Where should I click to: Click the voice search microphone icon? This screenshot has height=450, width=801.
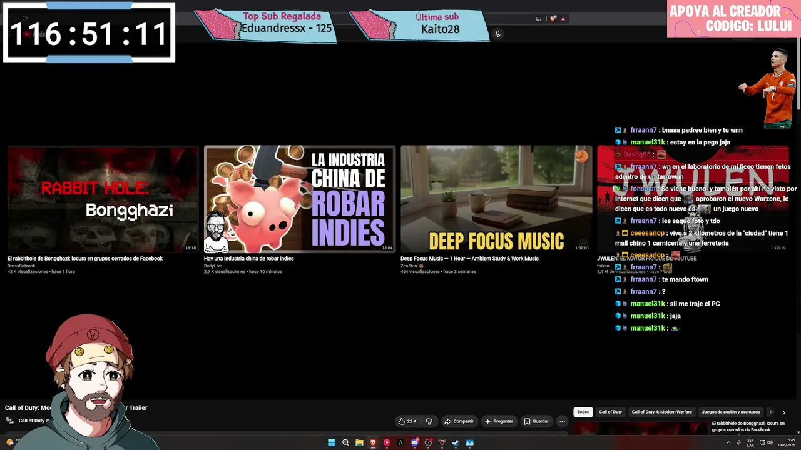pos(497,34)
